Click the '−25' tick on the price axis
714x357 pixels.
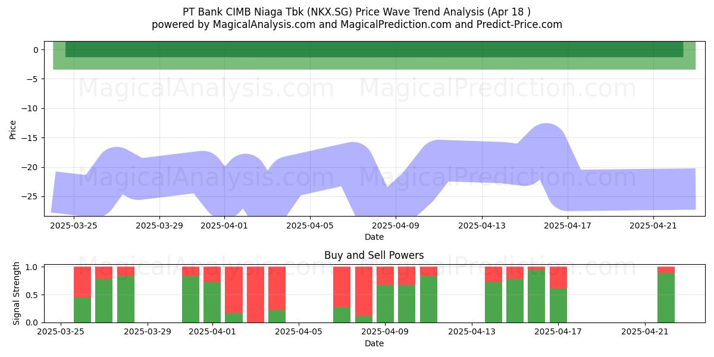(x=30, y=196)
